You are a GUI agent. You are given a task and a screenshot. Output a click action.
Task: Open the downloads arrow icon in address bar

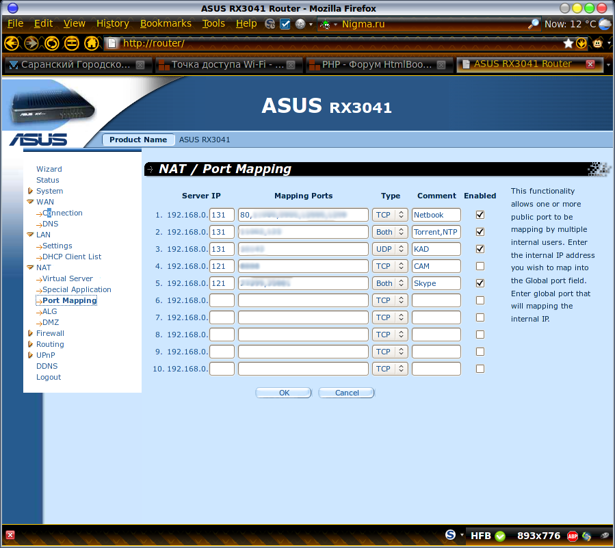click(581, 43)
